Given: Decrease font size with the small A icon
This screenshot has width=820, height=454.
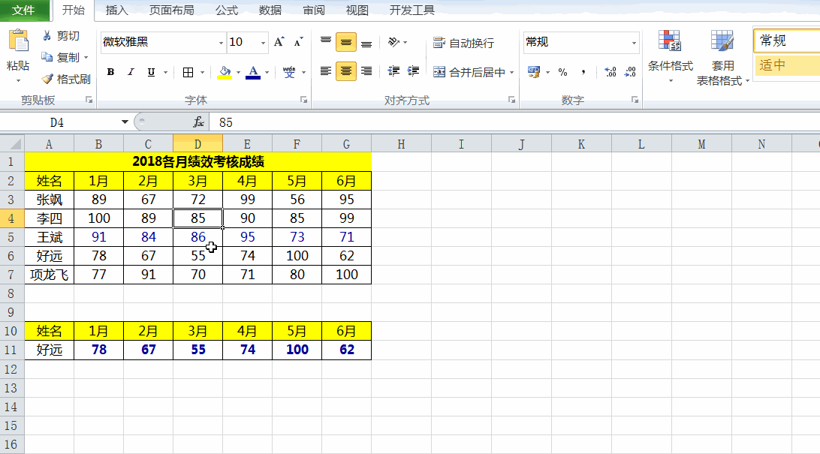Looking at the screenshot, I should [x=298, y=42].
